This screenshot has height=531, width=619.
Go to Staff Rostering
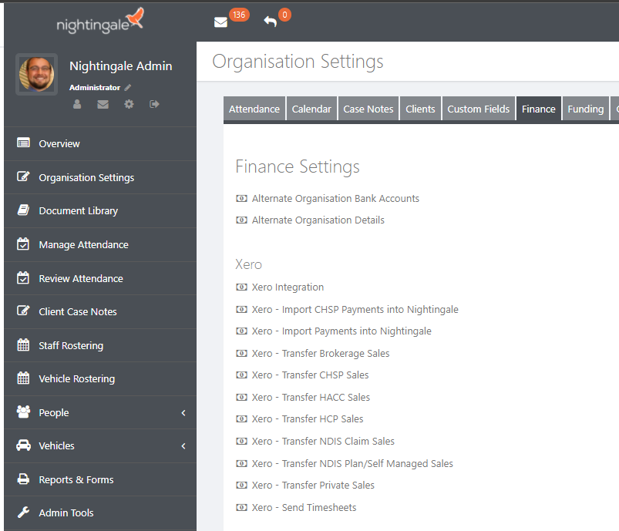(71, 346)
